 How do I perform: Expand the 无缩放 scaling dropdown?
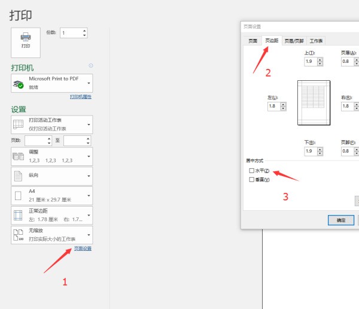click(89, 235)
